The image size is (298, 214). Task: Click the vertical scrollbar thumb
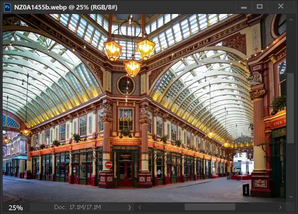click(290, 108)
